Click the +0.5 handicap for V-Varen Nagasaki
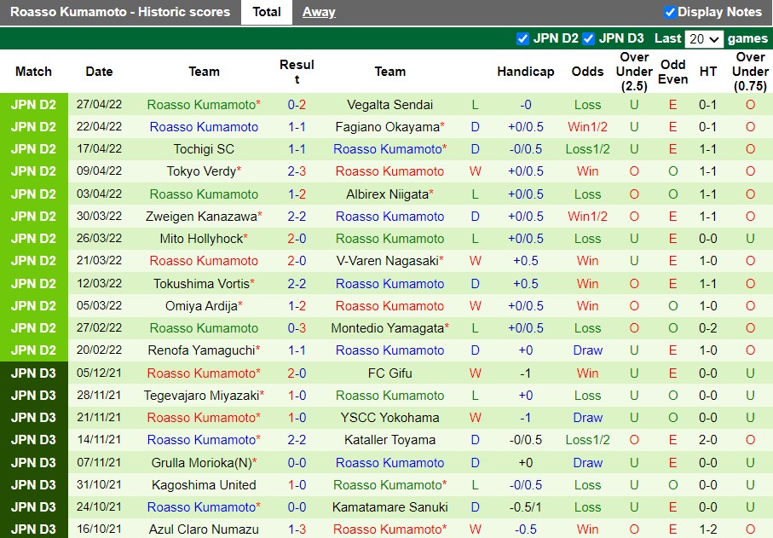773x538 pixels. click(526, 261)
